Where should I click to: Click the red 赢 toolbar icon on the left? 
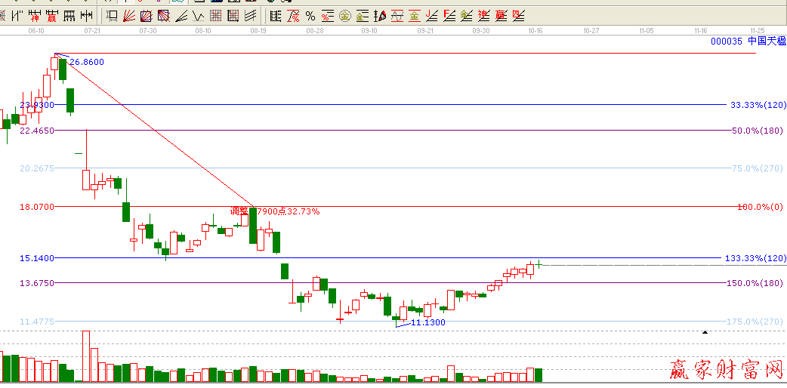pyautogui.click(x=51, y=16)
